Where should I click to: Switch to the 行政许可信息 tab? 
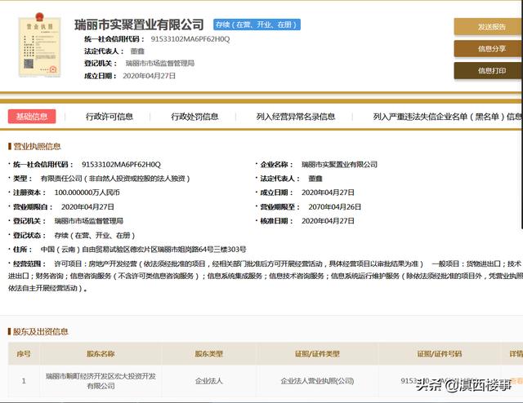[x=110, y=117]
